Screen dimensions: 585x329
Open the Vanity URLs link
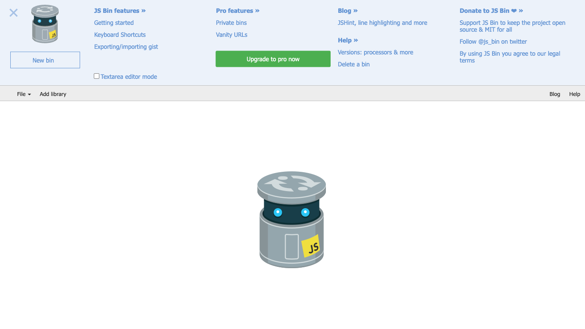(x=232, y=35)
